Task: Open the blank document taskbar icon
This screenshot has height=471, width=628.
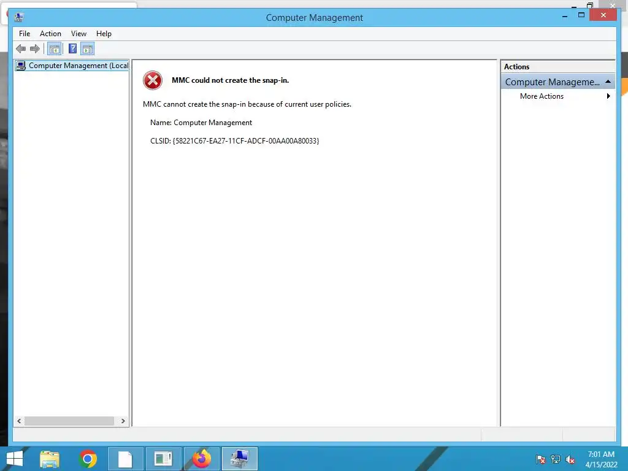Action: (x=125, y=459)
